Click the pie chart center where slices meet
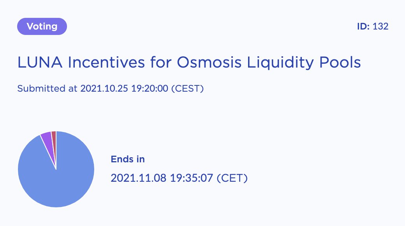This screenshot has width=405, height=226. click(56, 169)
